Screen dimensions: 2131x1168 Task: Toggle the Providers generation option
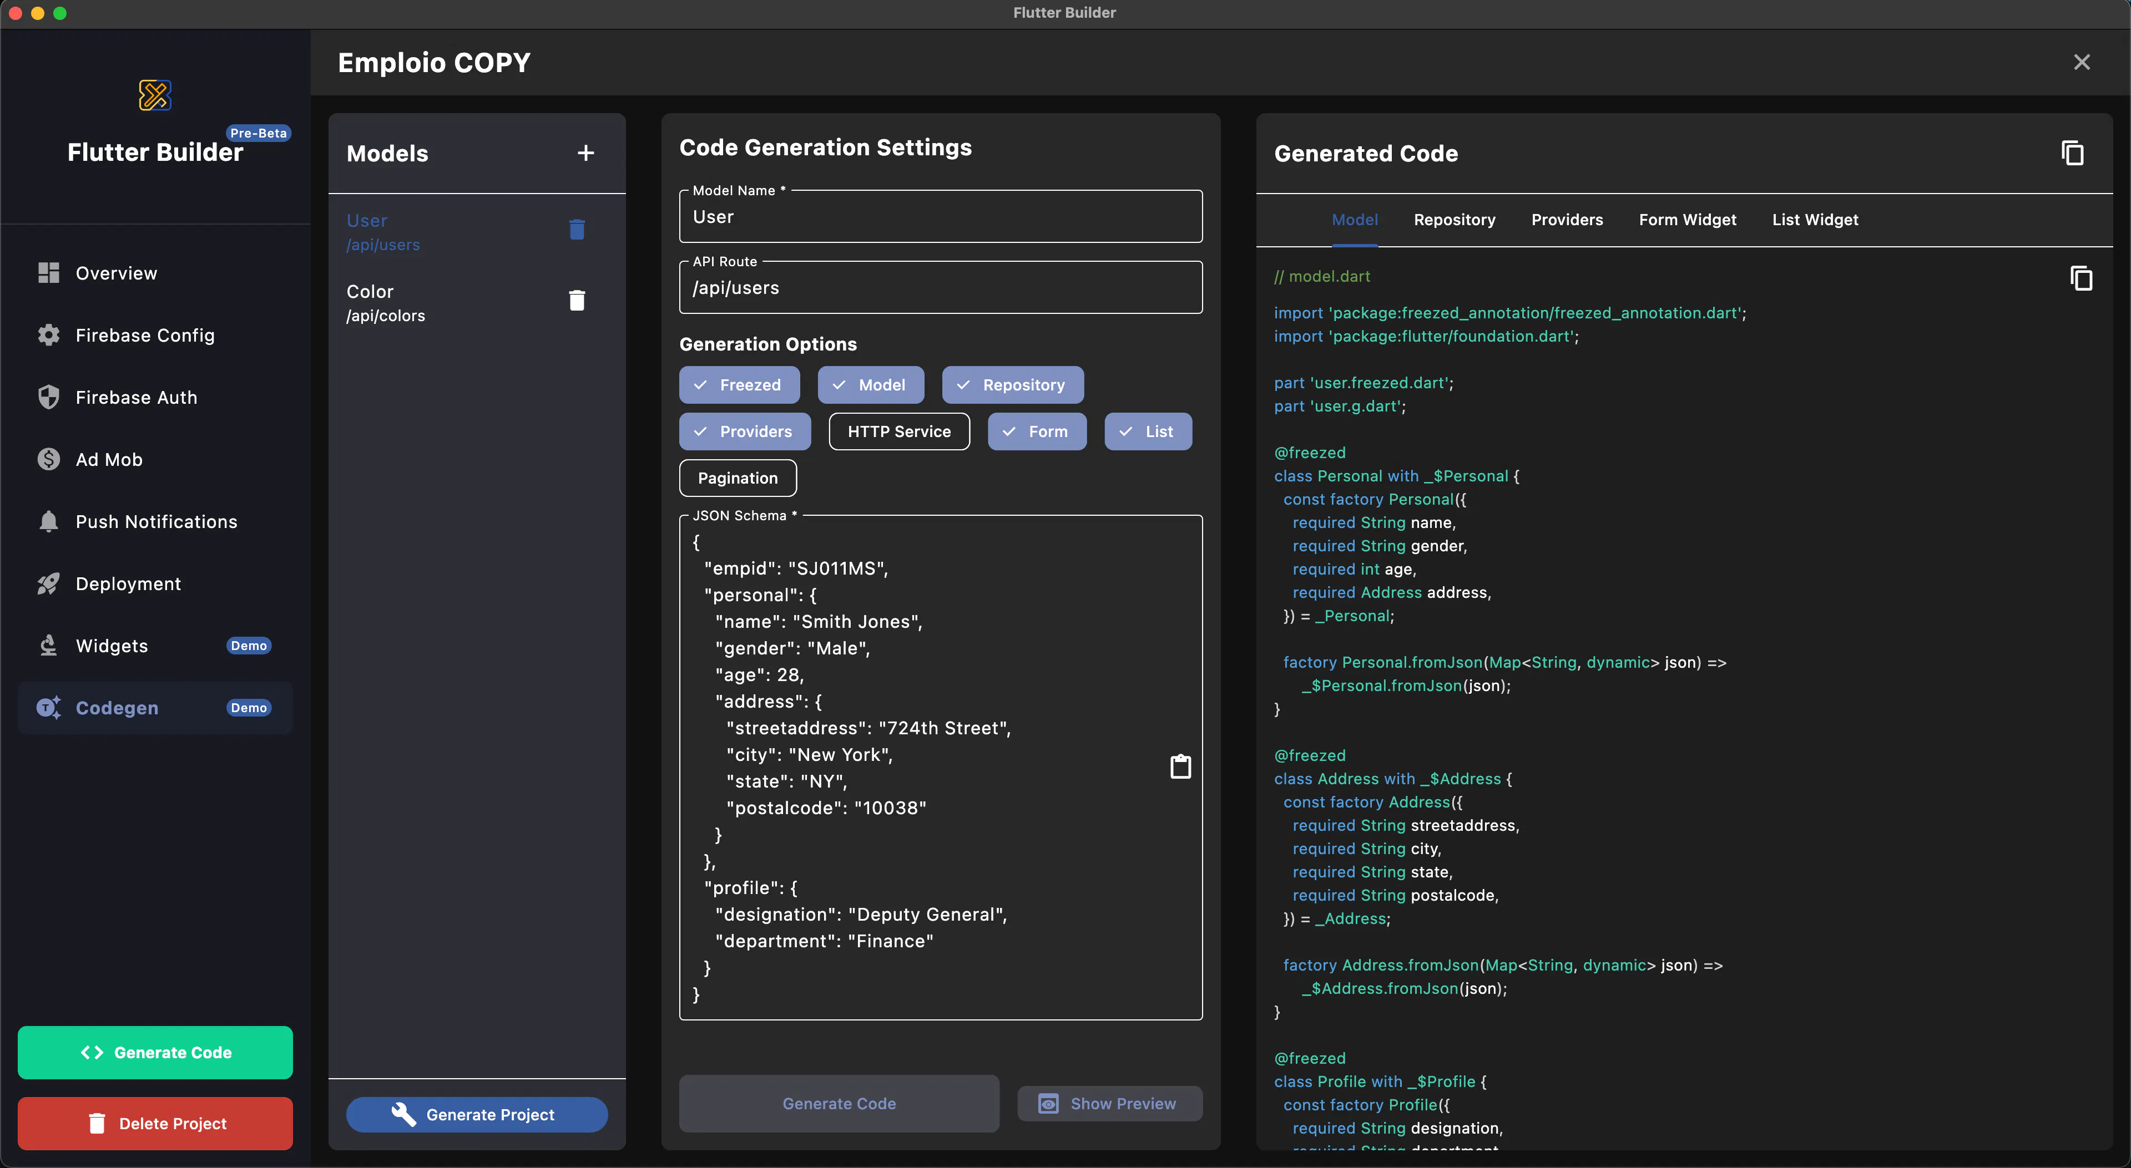(745, 431)
